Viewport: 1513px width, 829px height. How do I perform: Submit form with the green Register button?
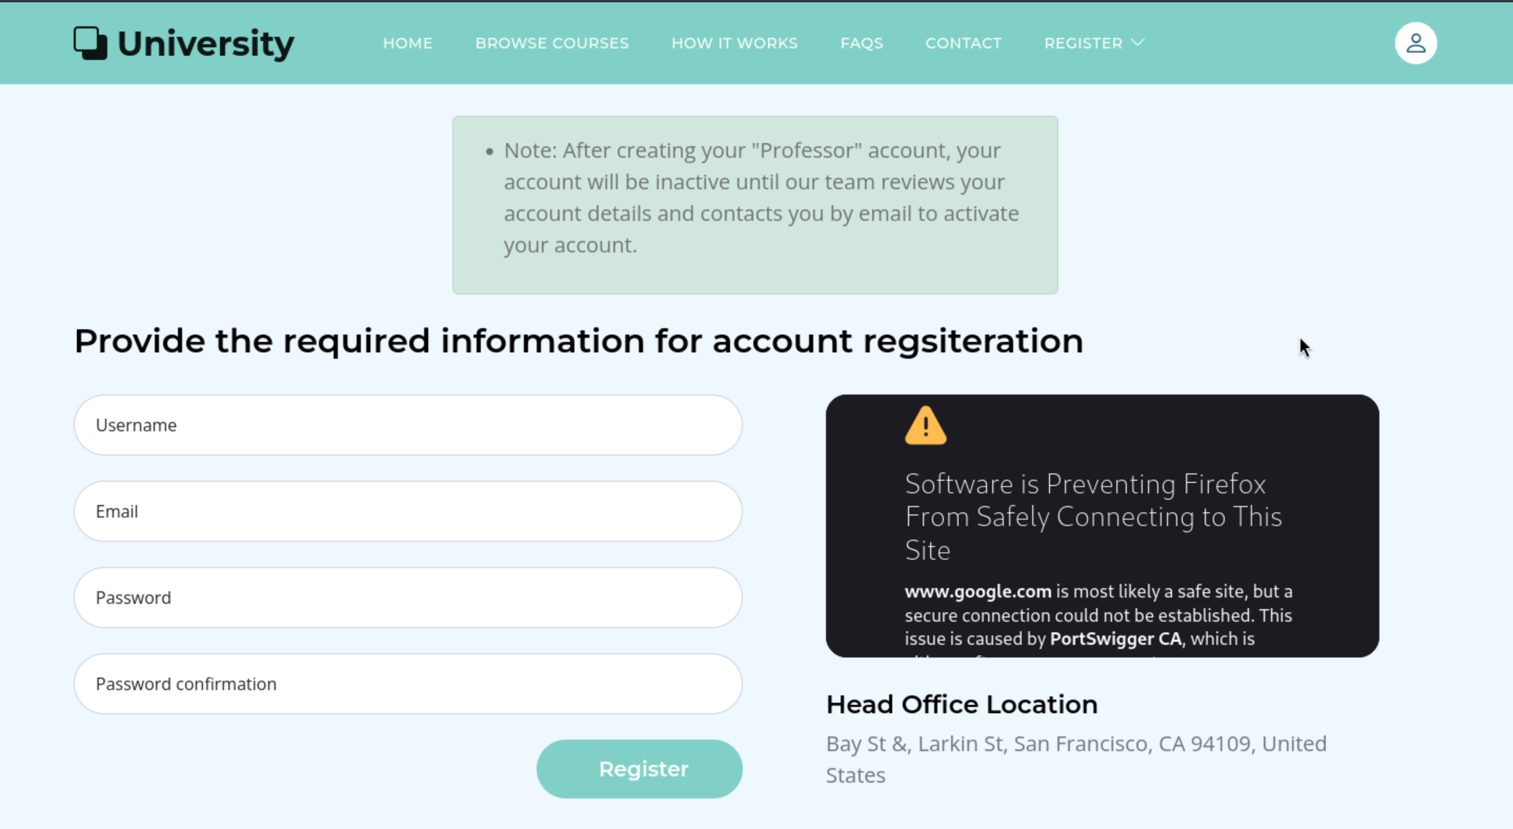(x=639, y=769)
